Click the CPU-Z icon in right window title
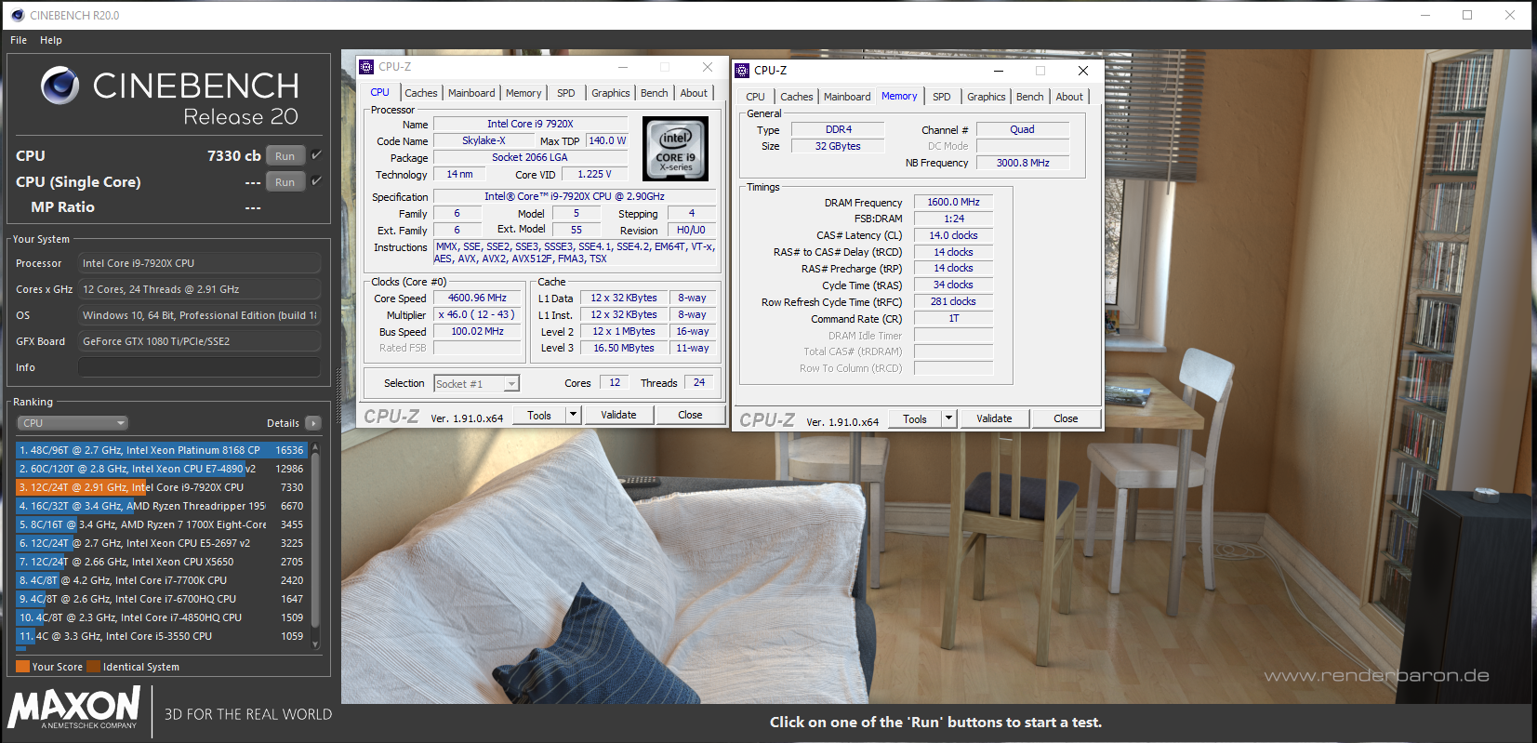Viewport: 1537px width, 743px height. click(x=742, y=71)
